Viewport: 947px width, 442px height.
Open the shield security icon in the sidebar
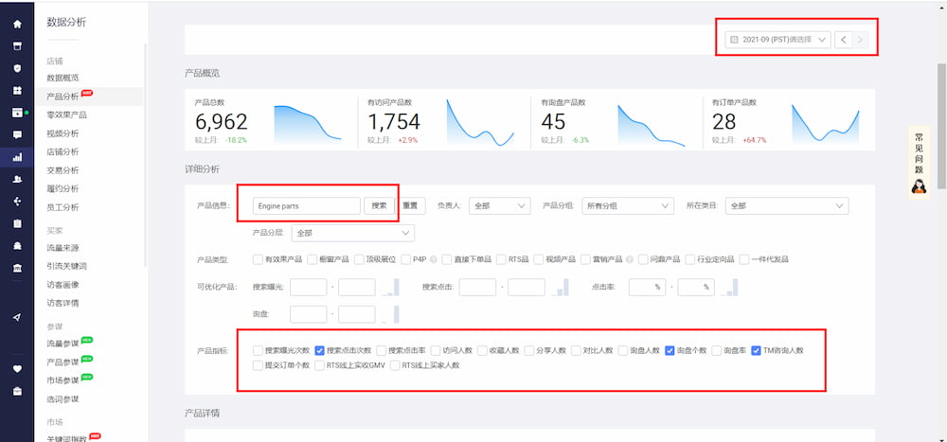coord(17,68)
